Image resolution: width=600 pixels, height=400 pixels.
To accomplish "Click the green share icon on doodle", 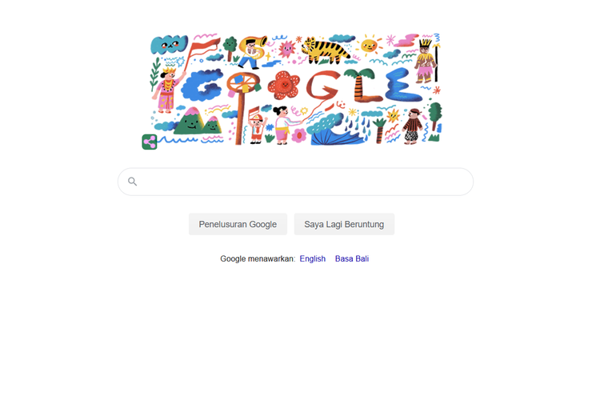I will pyautogui.click(x=150, y=142).
